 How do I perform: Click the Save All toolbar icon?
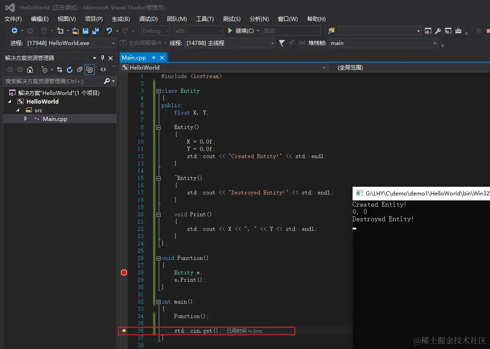(x=96, y=31)
